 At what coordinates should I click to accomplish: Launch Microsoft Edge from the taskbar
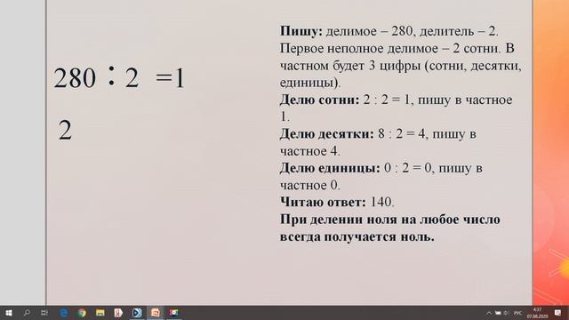coord(64,313)
